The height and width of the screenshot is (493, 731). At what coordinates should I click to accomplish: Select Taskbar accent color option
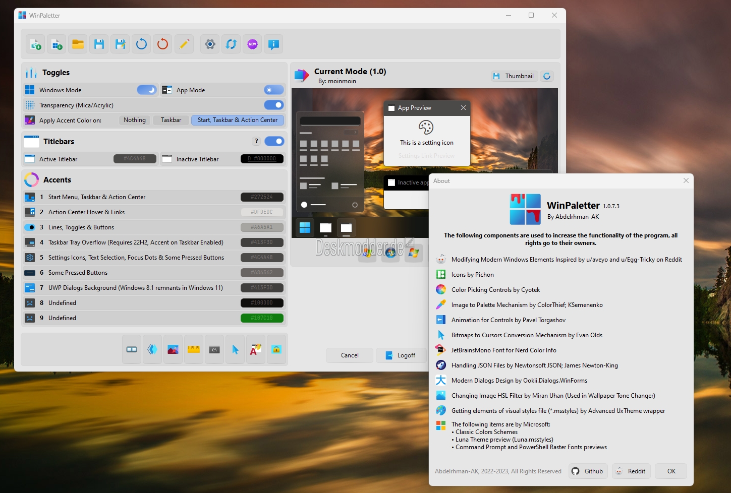(171, 120)
